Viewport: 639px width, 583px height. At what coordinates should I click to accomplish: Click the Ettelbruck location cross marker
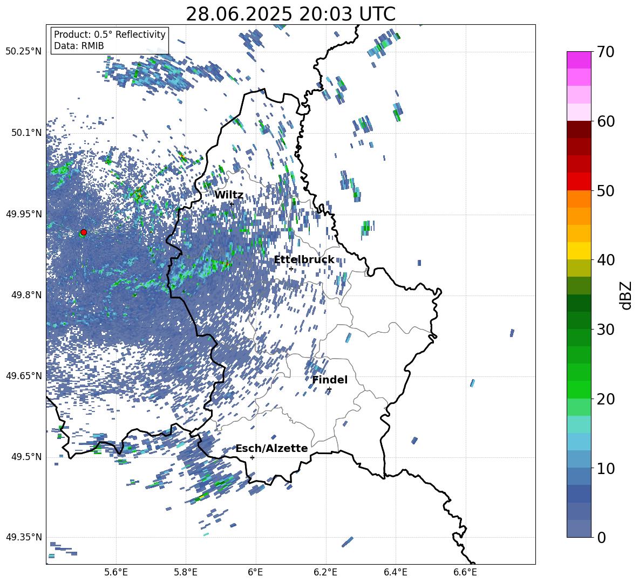291,269
